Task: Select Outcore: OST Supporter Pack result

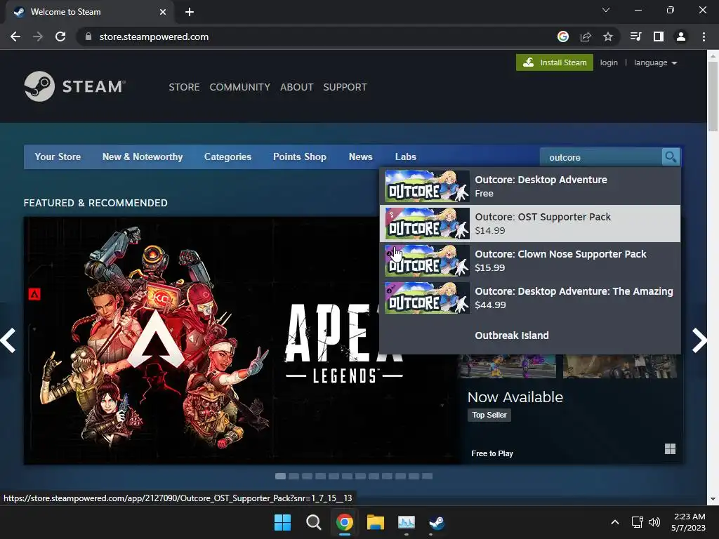Action: [x=530, y=224]
